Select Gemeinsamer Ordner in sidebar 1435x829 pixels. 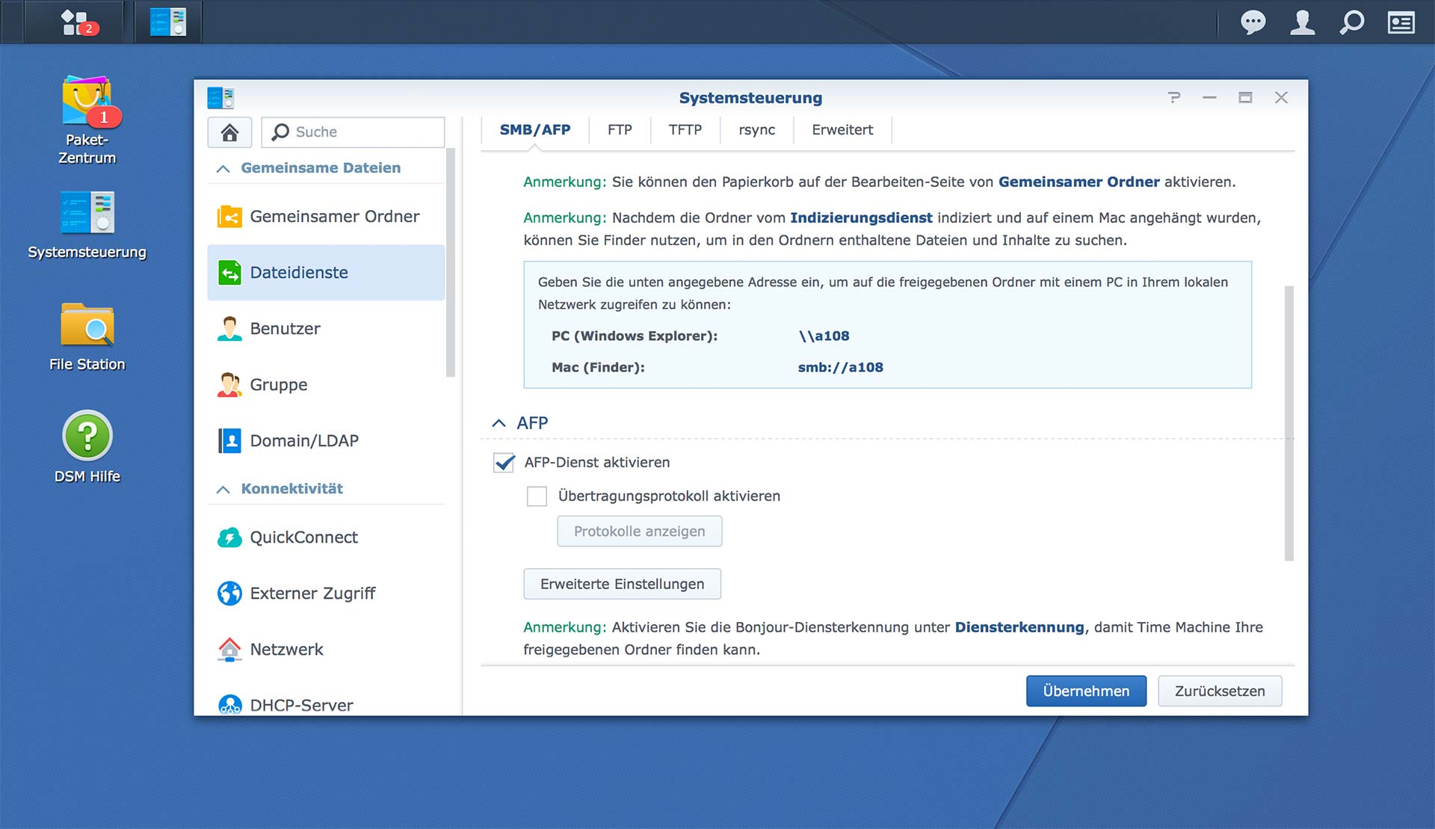326,217
